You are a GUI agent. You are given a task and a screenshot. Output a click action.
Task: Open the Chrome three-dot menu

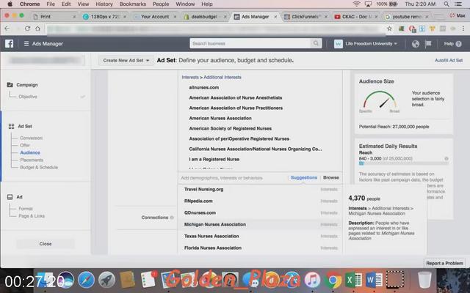[463, 29]
